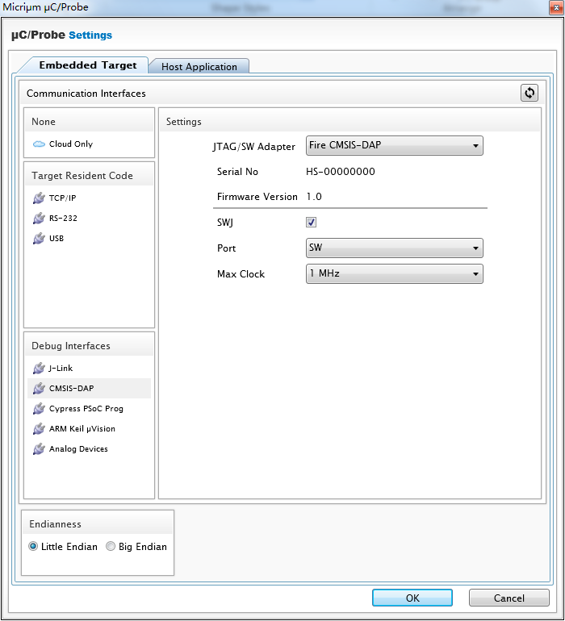Click the plug icon beside ARM Keil µVision
This screenshot has height=621, width=565.
pos(39,428)
